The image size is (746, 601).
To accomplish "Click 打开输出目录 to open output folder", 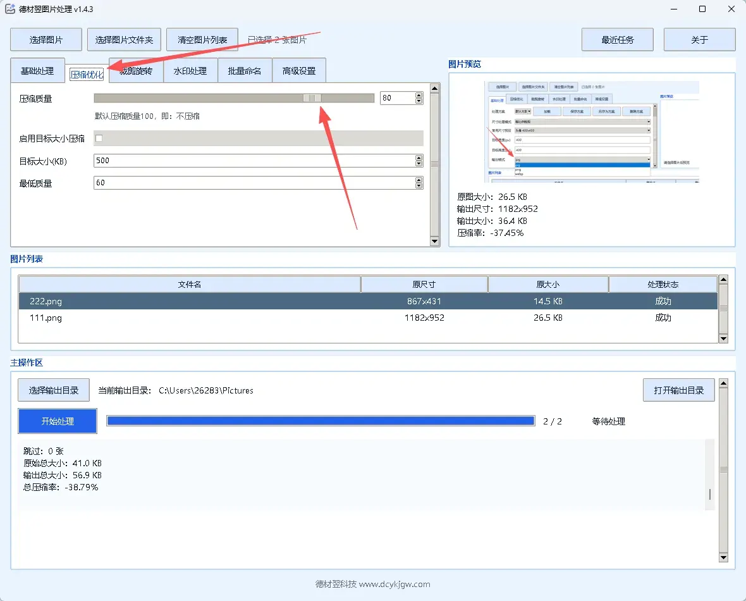I will [x=679, y=390].
